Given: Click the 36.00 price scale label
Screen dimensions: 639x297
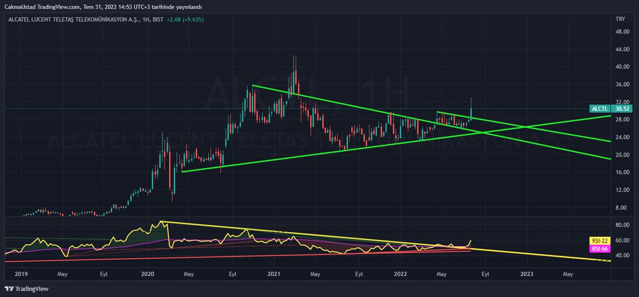Looking at the screenshot, I should tap(622, 84).
